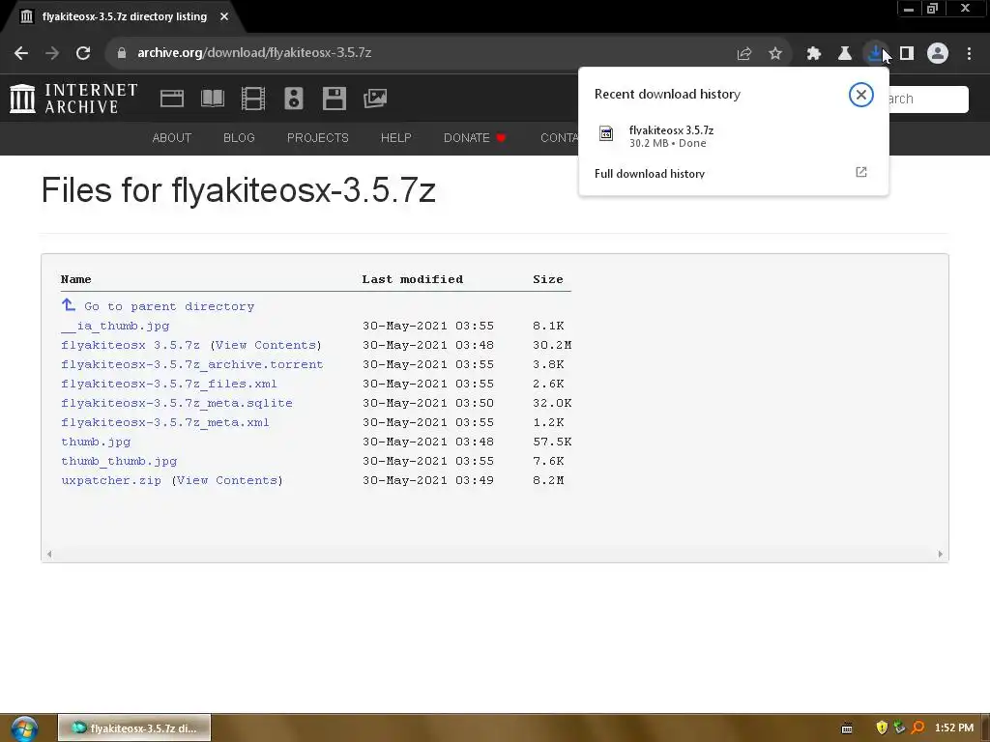The width and height of the screenshot is (990, 742).
Task: Open the Web (Wayback) icon in Archive nav
Action: click(x=172, y=99)
